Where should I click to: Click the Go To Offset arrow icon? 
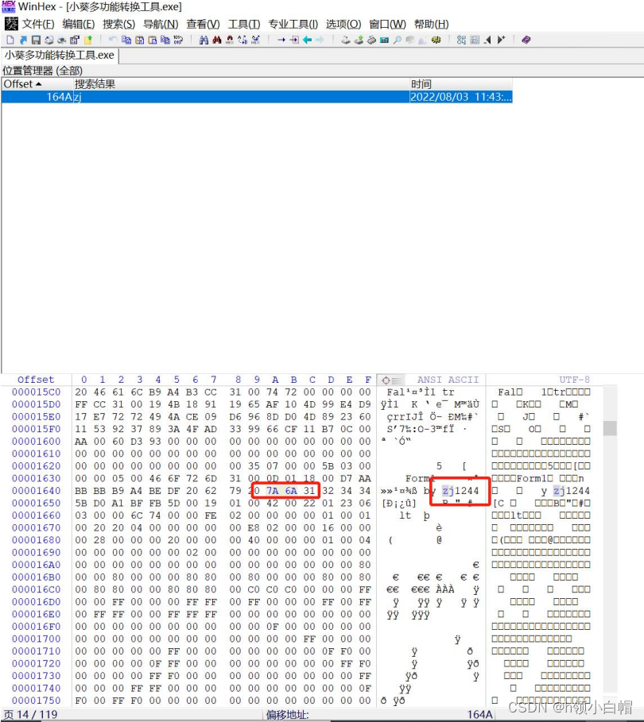point(281,40)
